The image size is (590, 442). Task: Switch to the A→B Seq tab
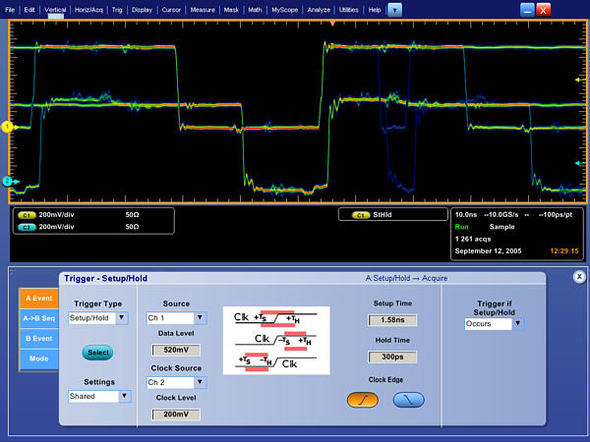(x=38, y=317)
